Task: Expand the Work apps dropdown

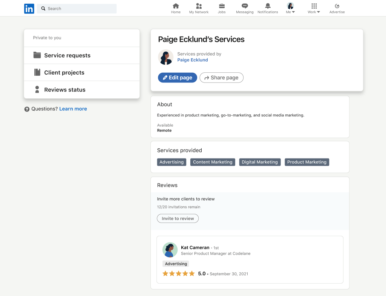Action: [x=314, y=8]
